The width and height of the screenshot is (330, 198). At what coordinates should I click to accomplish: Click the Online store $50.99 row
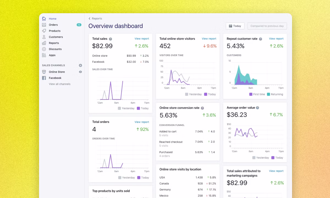[x=120, y=56]
